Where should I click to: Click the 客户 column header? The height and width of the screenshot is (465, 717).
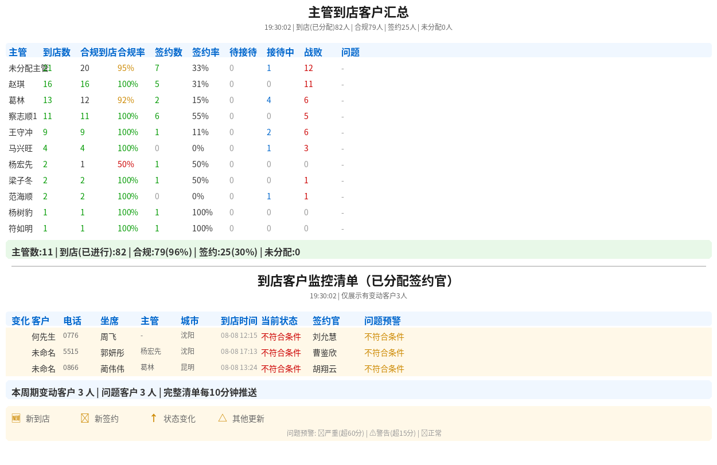(41, 321)
